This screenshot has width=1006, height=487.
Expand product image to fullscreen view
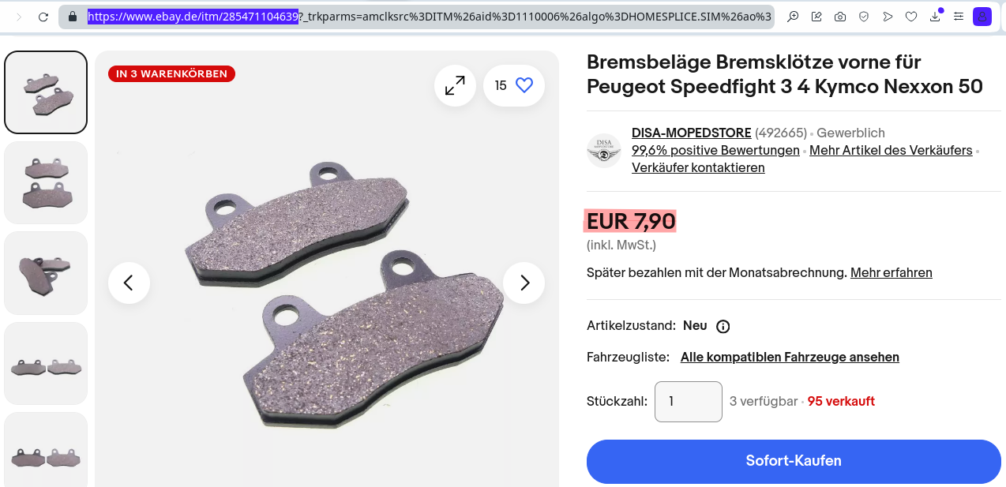pos(455,85)
